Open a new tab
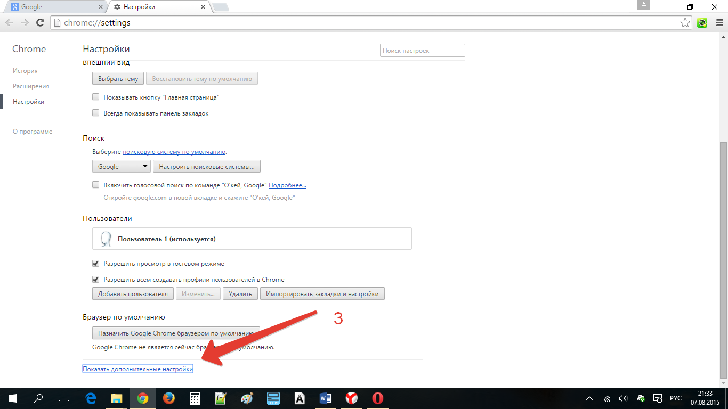The width and height of the screenshot is (728, 409). tap(220, 7)
